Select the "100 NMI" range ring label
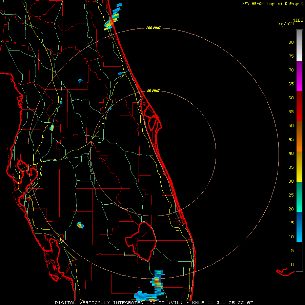This screenshot has height=305, width=305. coord(153,28)
